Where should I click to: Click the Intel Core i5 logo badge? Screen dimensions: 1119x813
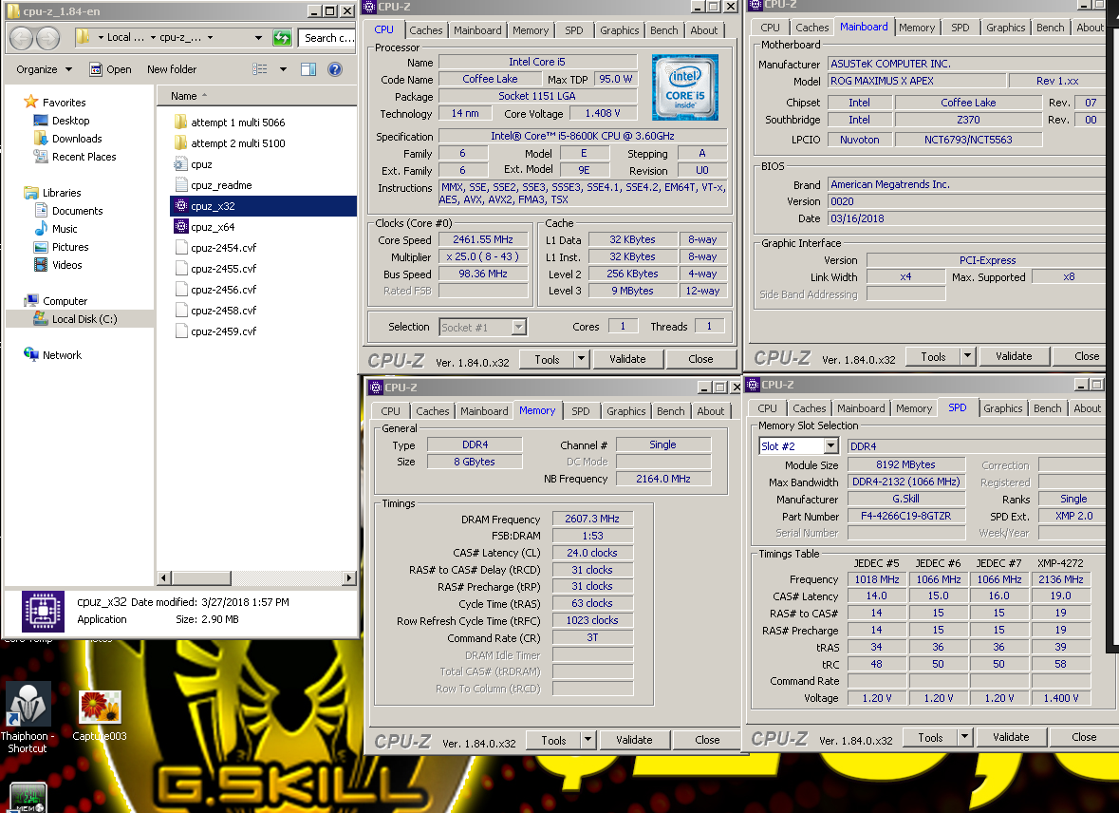tap(684, 87)
